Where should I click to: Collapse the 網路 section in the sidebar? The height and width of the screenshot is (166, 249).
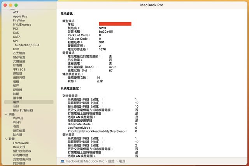6,114
